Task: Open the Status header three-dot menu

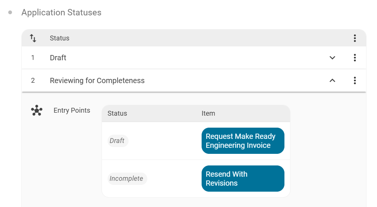Action: [355, 38]
